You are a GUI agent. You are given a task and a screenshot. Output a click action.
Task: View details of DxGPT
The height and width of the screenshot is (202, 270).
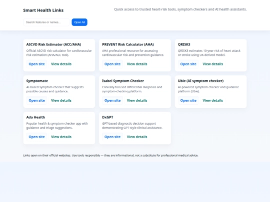coord(137,137)
